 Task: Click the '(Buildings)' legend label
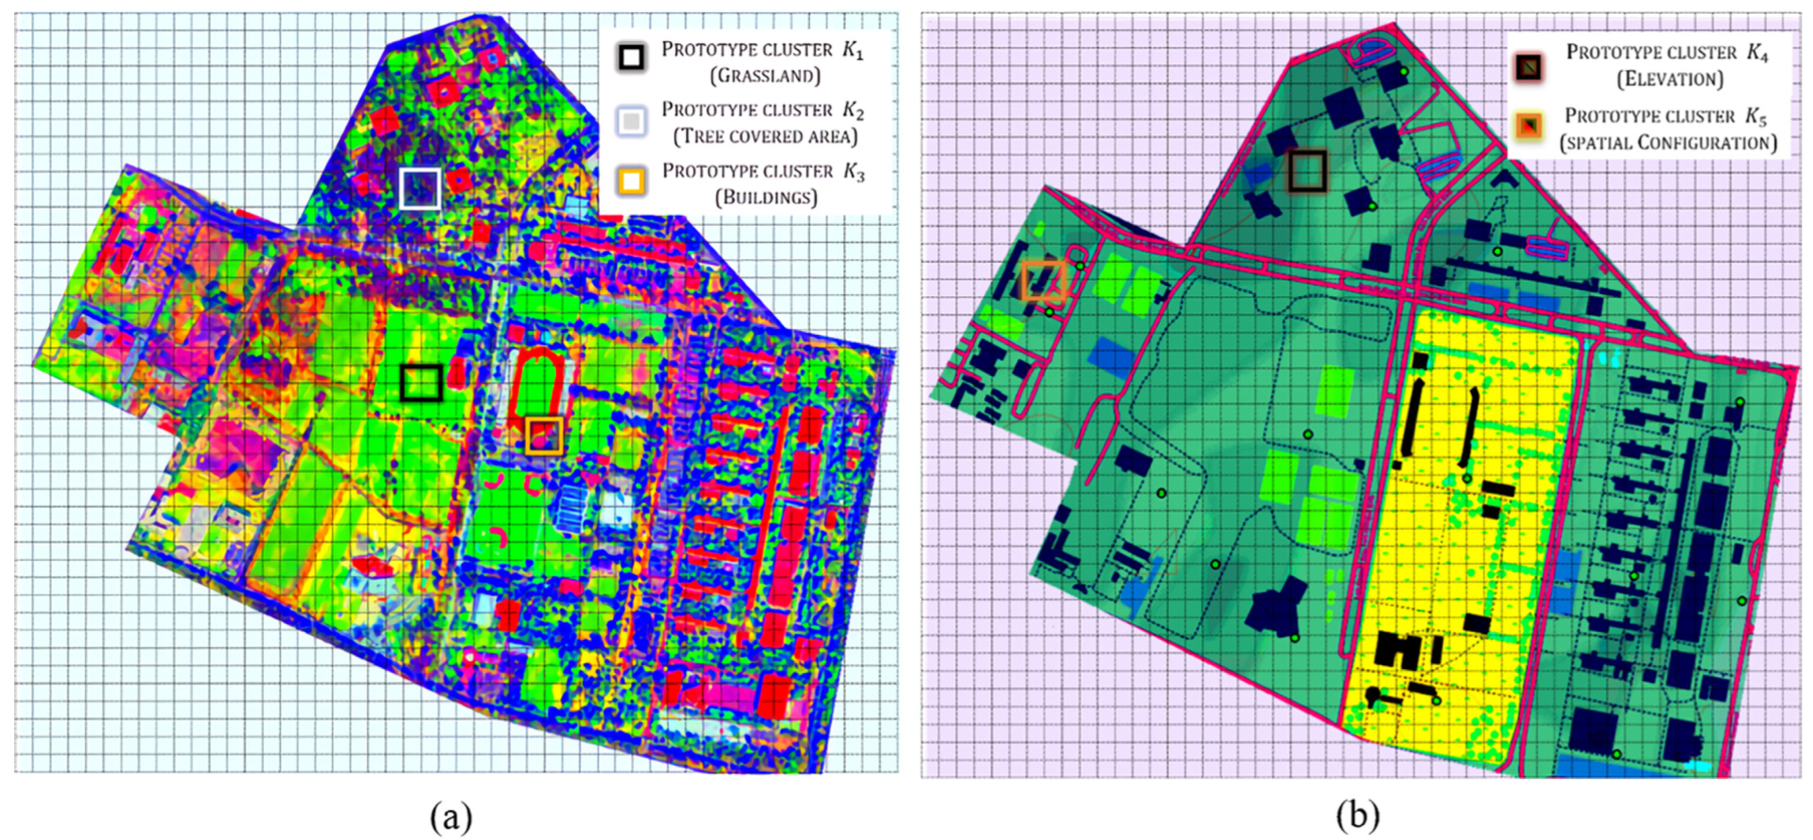(766, 196)
